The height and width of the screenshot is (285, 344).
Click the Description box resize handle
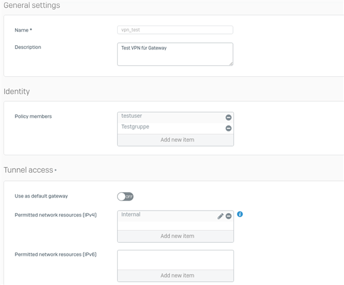(231, 64)
